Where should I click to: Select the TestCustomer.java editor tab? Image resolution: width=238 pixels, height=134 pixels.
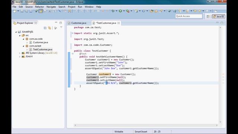point(106,23)
